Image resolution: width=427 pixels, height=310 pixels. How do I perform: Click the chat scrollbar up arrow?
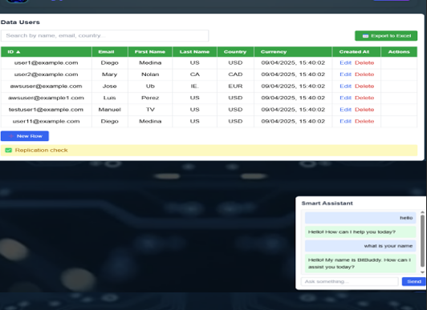click(422, 212)
